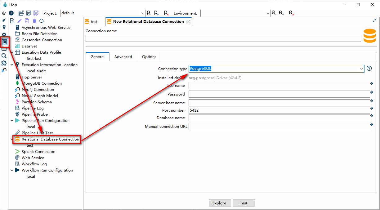Switch to the Options tab
The width and height of the screenshot is (380, 210).
pyautogui.click(x=149, y=57)
